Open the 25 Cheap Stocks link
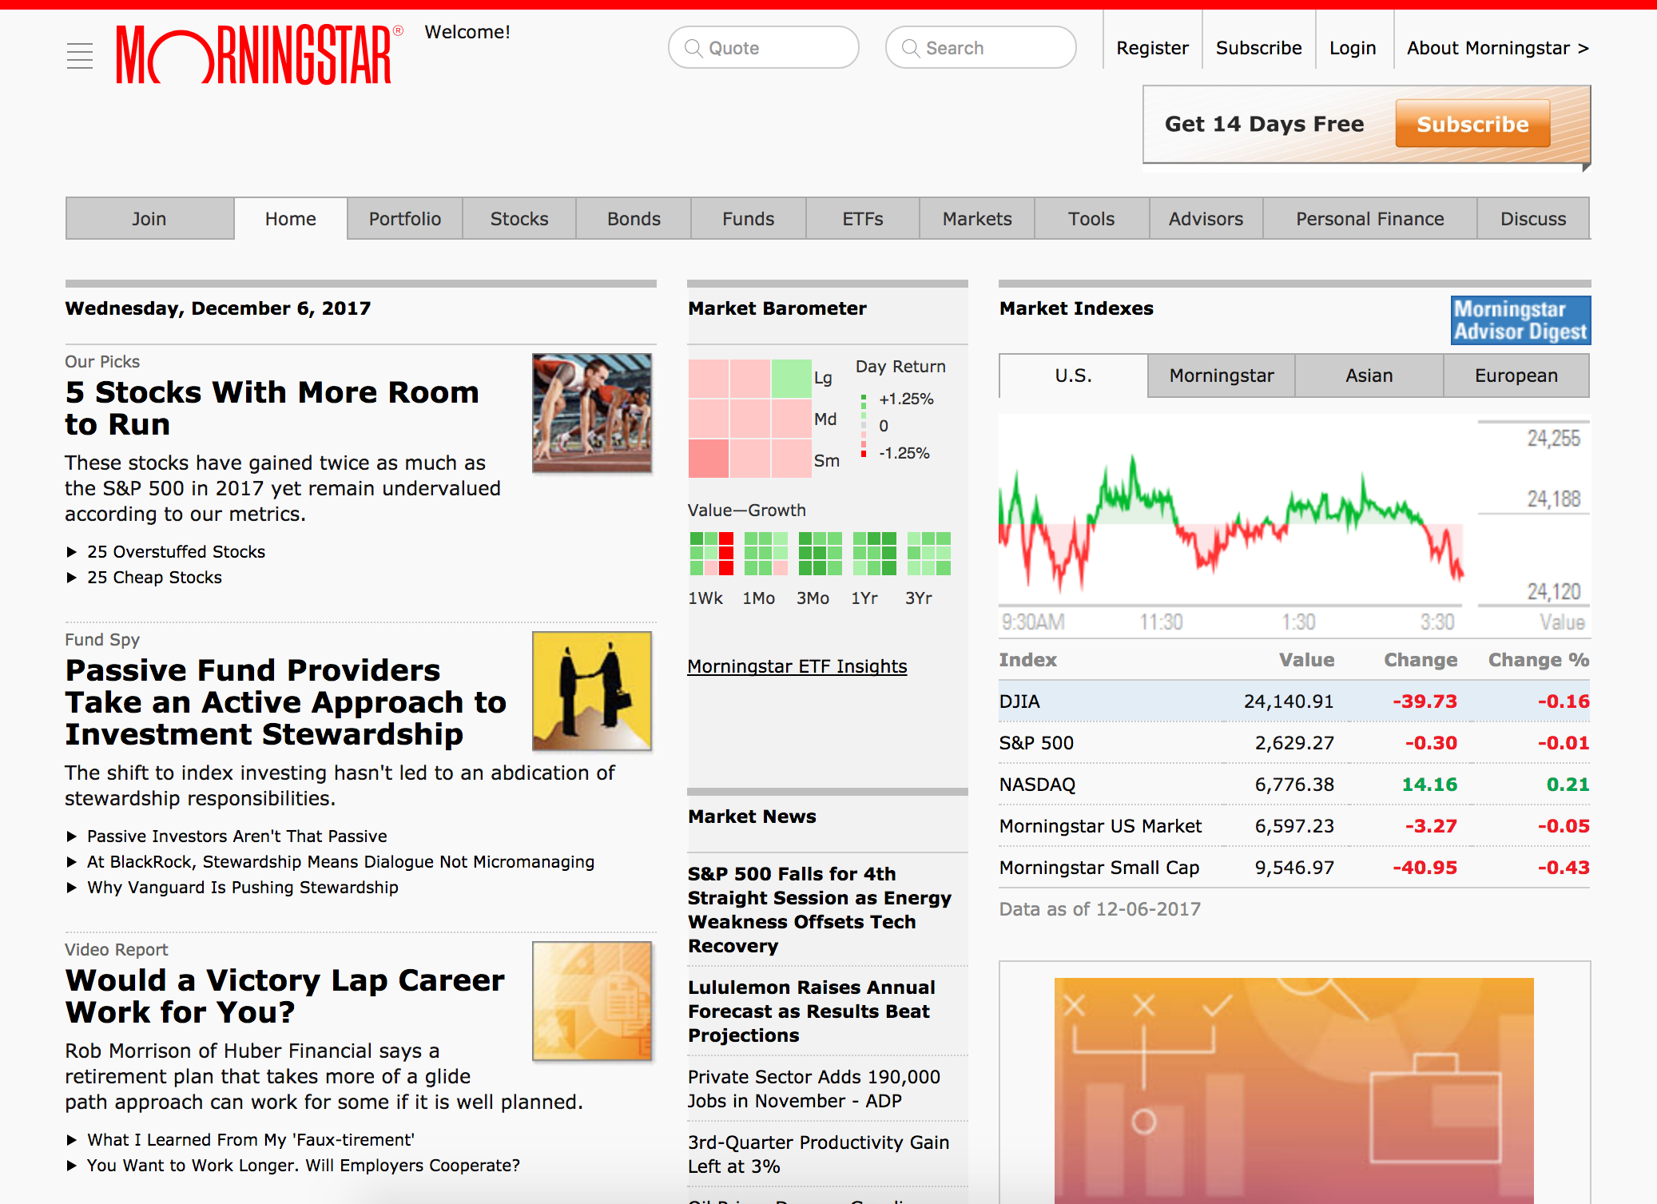The height and width of the screenshot is (1204, 1657). [x=154, y=578]
